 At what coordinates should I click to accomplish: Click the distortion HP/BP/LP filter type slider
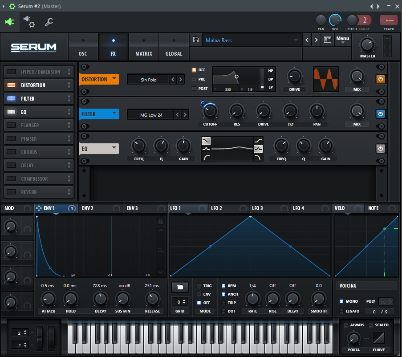262,79
